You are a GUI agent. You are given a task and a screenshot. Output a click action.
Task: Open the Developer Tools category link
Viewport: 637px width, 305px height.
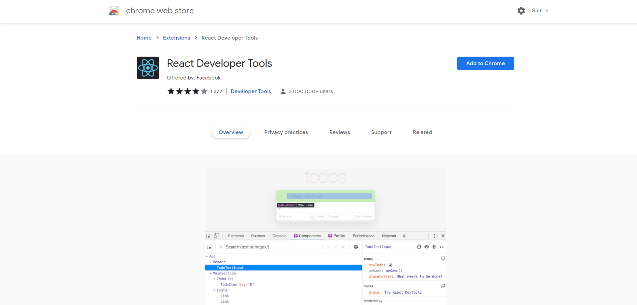click(251, 91)
